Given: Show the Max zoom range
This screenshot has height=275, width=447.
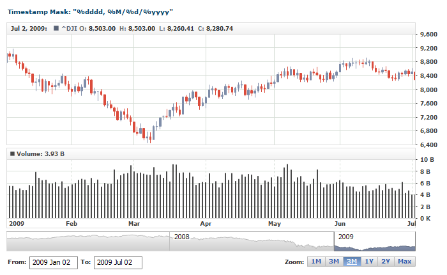Looking at the screenshot, I should [x=404, y=262].
